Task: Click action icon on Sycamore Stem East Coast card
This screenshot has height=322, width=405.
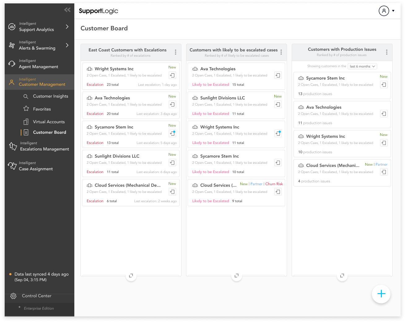Action: 172,133
